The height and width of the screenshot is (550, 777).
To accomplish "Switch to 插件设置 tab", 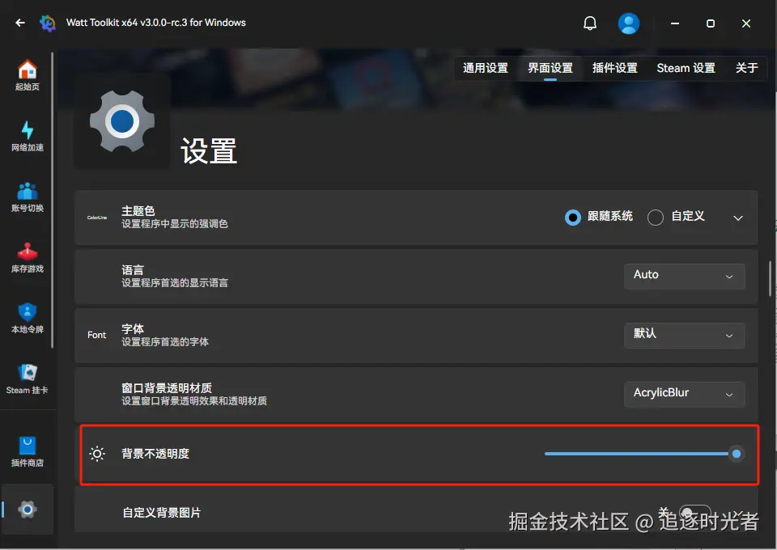I will coord(615,68).
